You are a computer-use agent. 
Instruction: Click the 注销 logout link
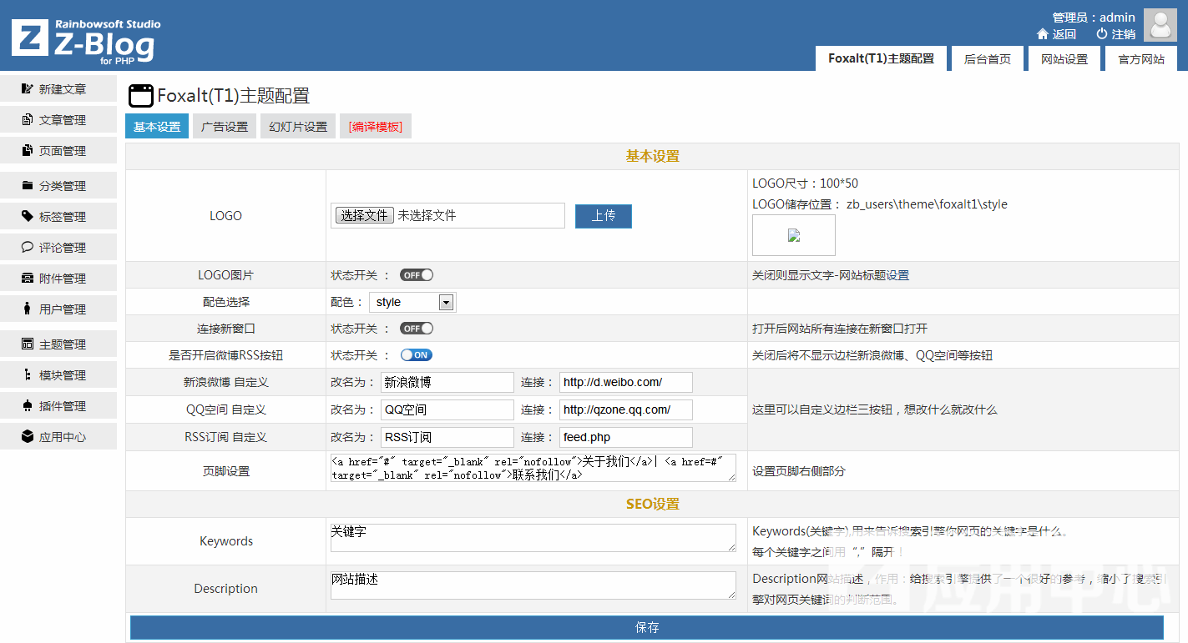point(1124,34)
